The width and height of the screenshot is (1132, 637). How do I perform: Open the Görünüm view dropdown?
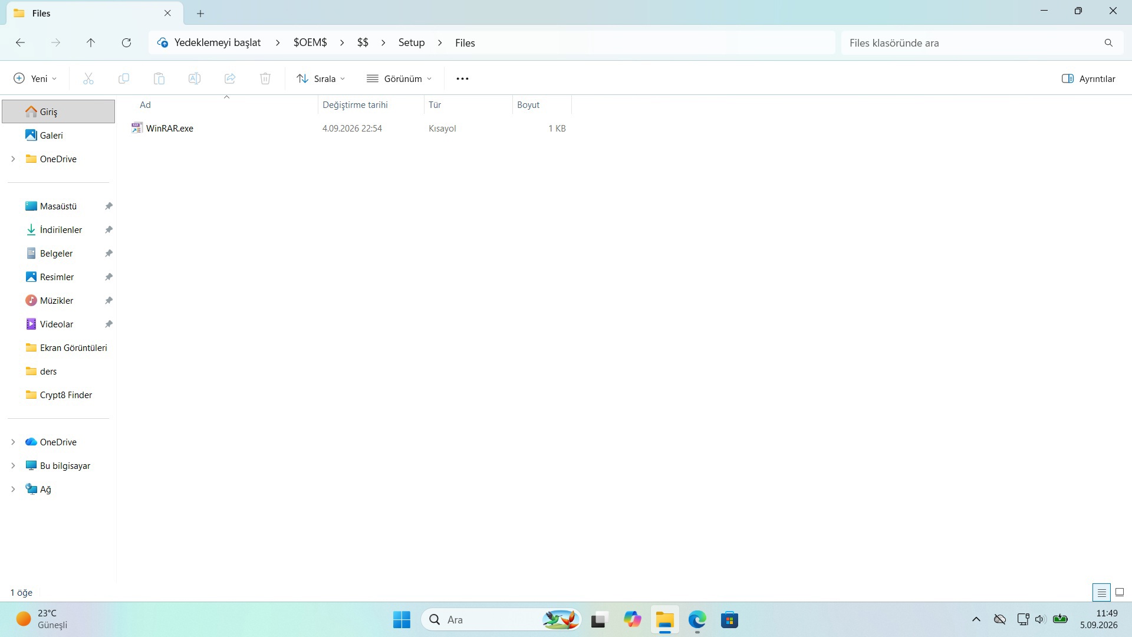point(400,78)
